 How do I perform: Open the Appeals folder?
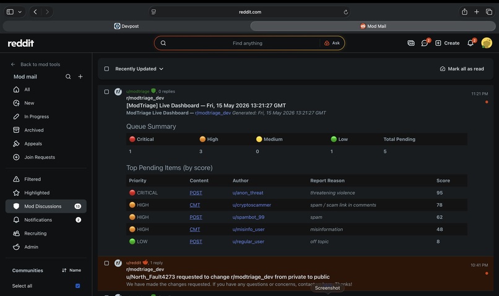[46, 143]
